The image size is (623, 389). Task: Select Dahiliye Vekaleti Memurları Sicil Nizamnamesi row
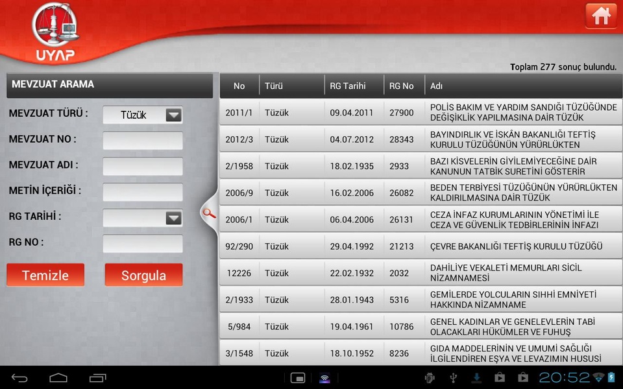coord(421,273)
